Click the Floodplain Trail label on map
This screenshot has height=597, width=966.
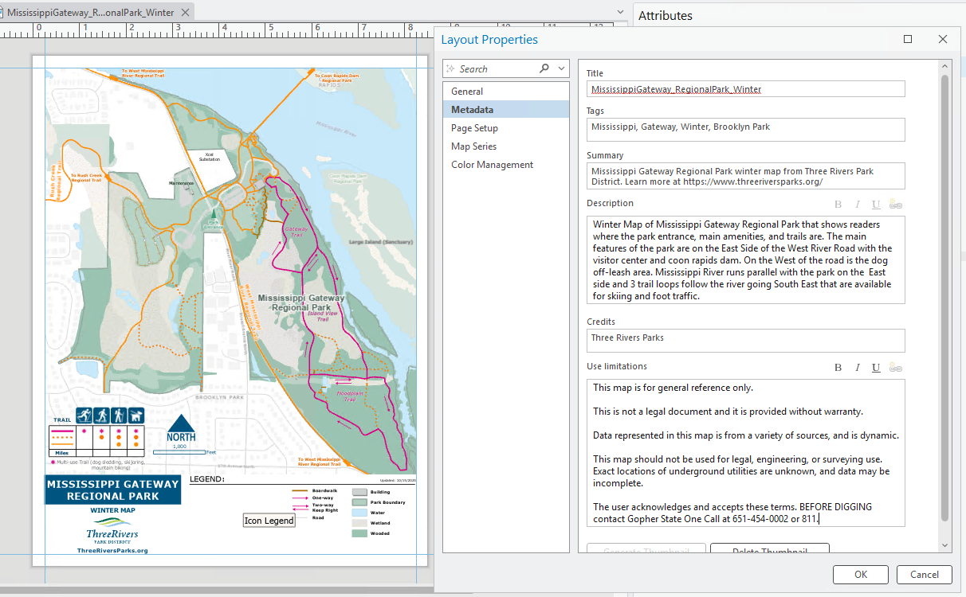[350, 396]
